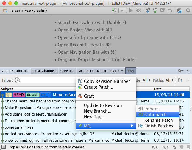Select Finish Patches in the submenu
The width and height of the screenshot is (192, 150).
pos(158,126)
